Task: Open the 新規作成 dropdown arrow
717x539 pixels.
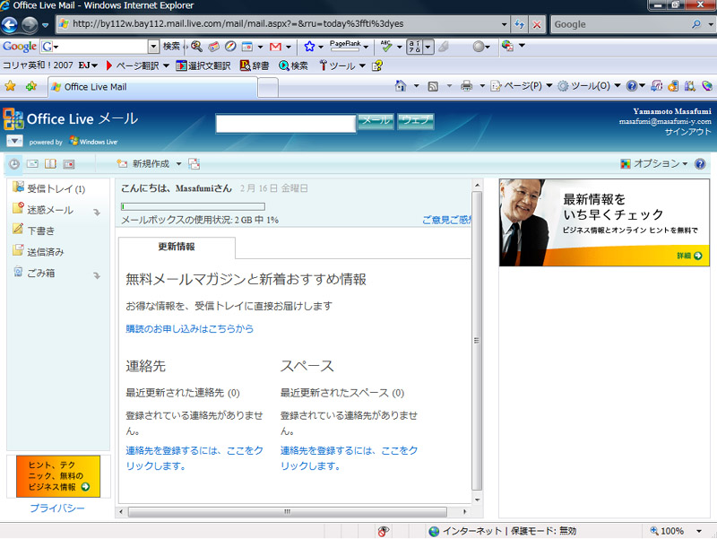Action: point(178,164)
